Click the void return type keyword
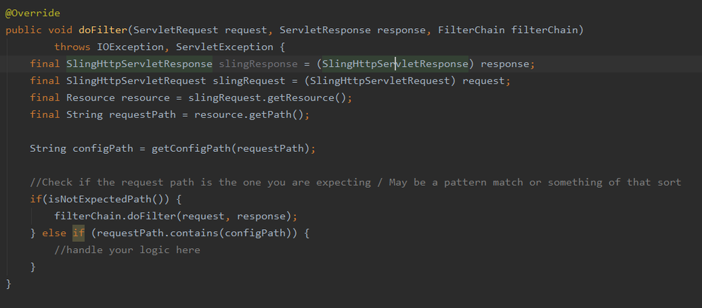Screen dimensions: 702x308 pos(63,30)
